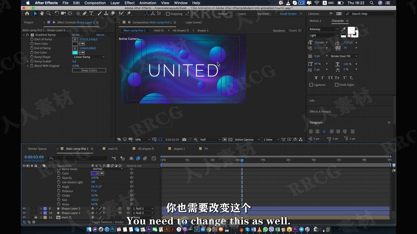Switch to All shapes f1 timeline tab

tap(146, 149)
